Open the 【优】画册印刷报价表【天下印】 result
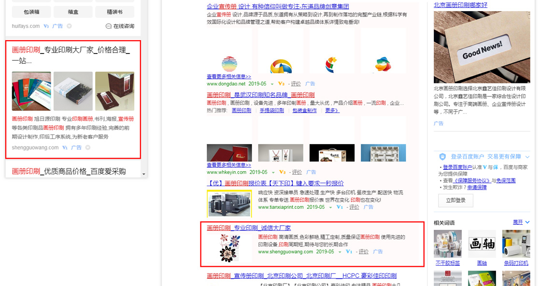This screenshot has width=541, height=286. click(275, 183)
